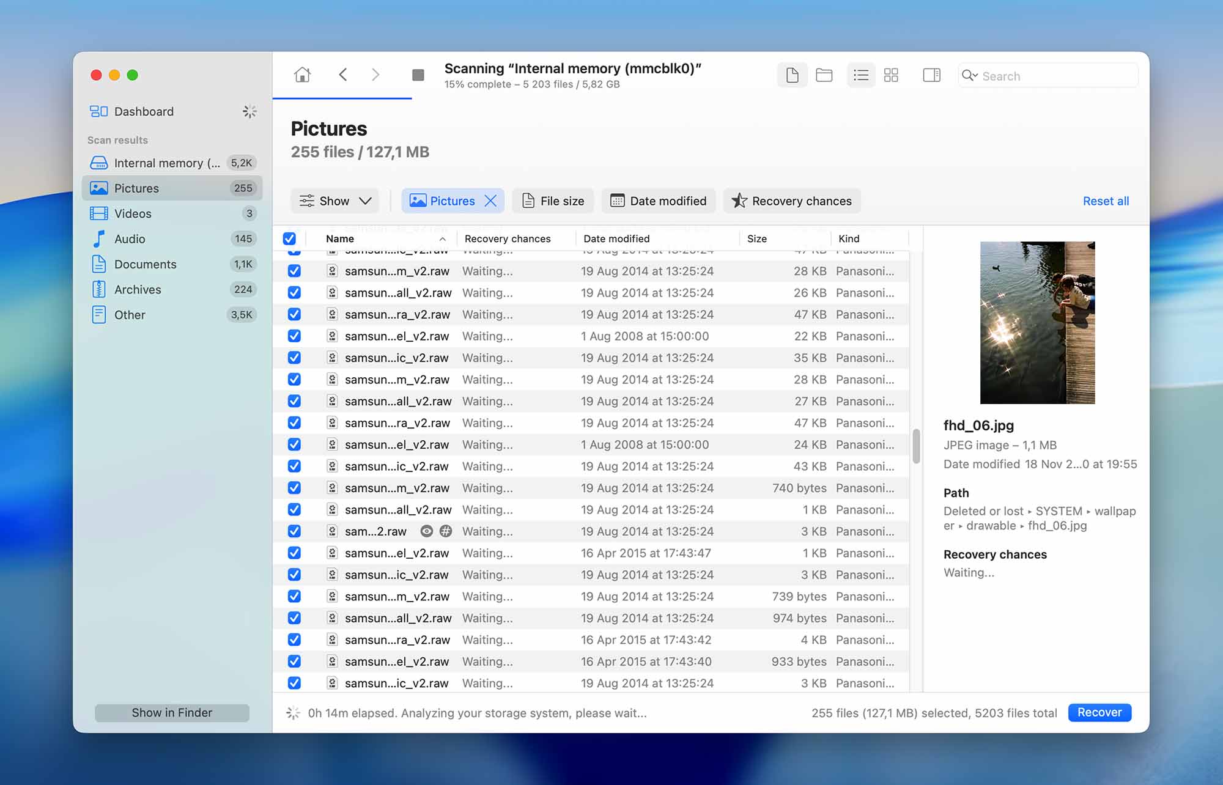Switch to folder view in the toolbar

pyautogui.click(x=824, y=75)
